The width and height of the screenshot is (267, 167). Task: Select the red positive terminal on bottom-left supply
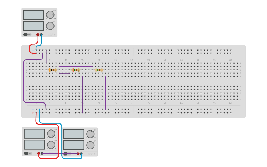(x=39, y=153)
